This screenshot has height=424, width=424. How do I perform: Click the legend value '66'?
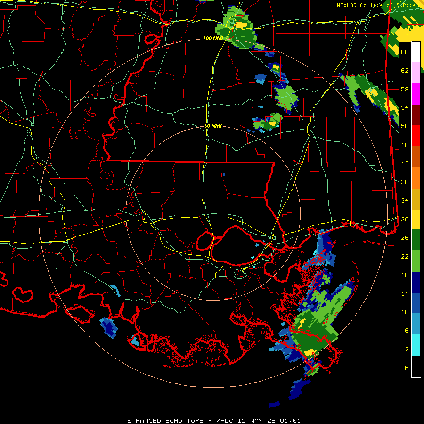coord(405,52)
